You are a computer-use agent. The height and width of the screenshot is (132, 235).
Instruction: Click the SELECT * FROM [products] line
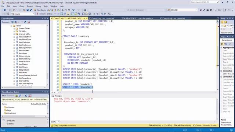[77, 84]
